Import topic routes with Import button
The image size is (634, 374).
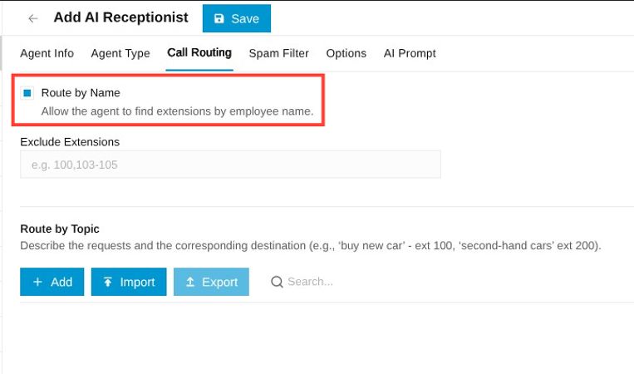[x=129, y=282]
